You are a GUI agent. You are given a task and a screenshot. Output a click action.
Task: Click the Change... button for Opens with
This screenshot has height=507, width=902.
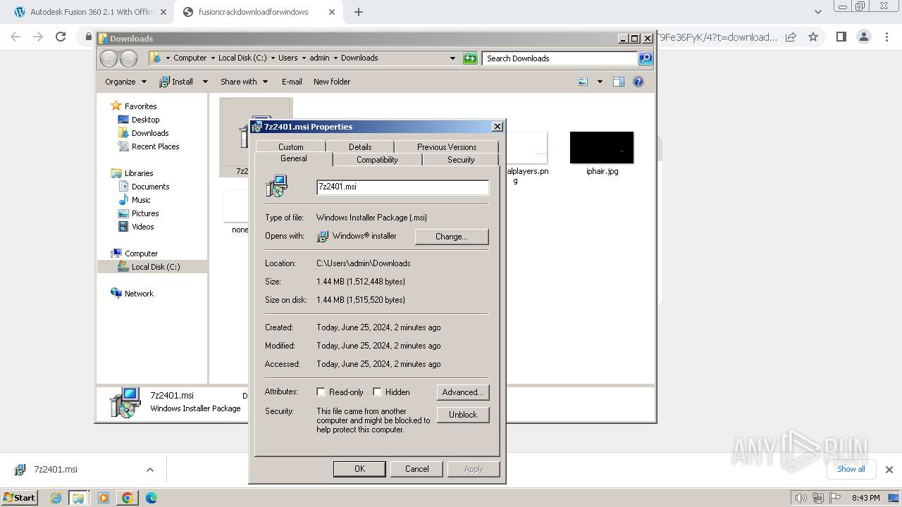click(452, 237)
